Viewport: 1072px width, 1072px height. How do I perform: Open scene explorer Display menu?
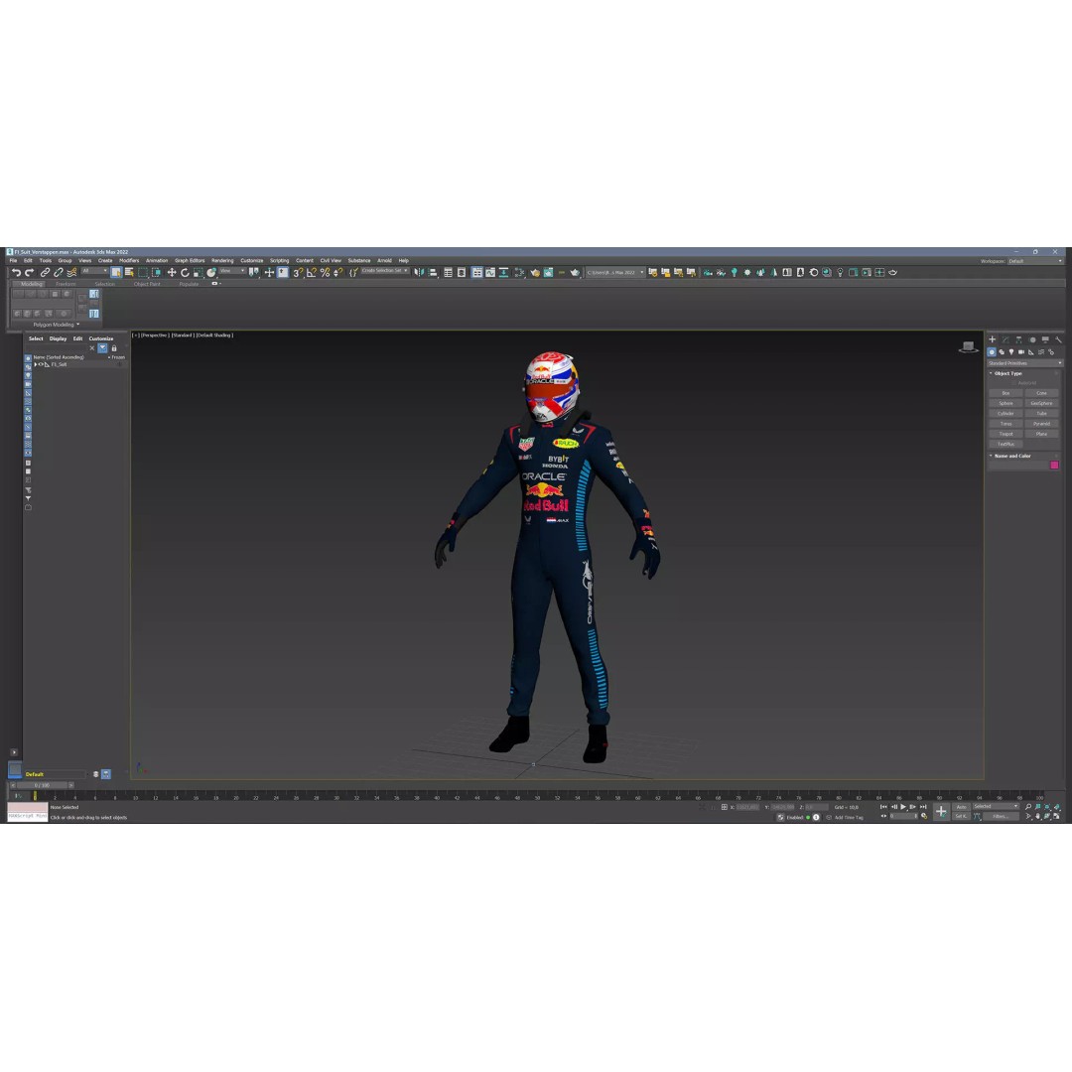(x=59, y=338)
